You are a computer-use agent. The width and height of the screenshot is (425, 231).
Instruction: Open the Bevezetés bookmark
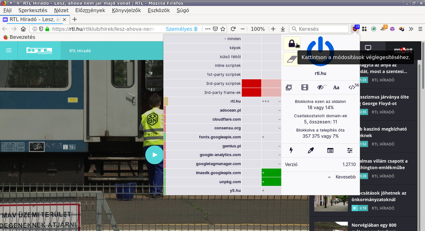click(x=19, y=37)
